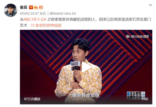This screenshot has height=107, width=156.
Task: Click the 腾讯视频 watermark logo
Action: pyautogui.click(x=137, y=37)
